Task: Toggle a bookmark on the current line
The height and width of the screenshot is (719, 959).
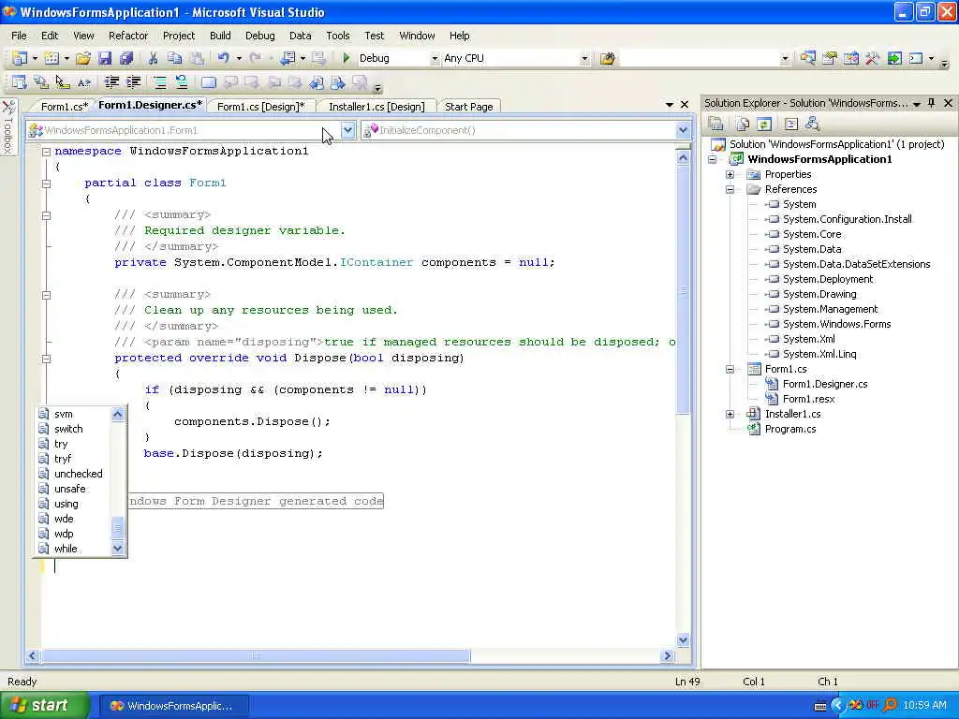Action: (209, 82)
